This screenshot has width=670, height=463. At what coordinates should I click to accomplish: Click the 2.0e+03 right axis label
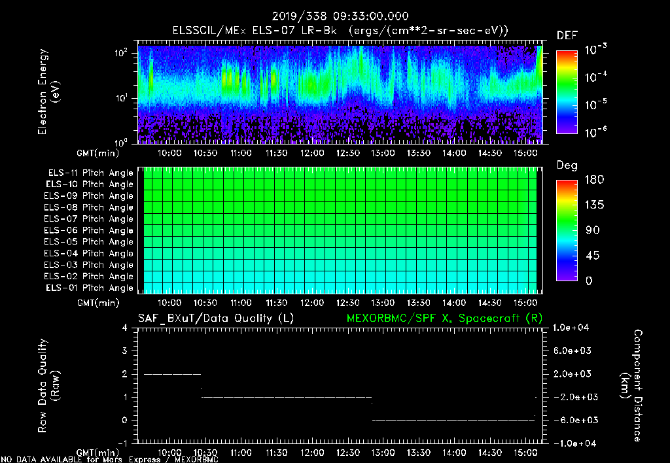coord(572,374)
